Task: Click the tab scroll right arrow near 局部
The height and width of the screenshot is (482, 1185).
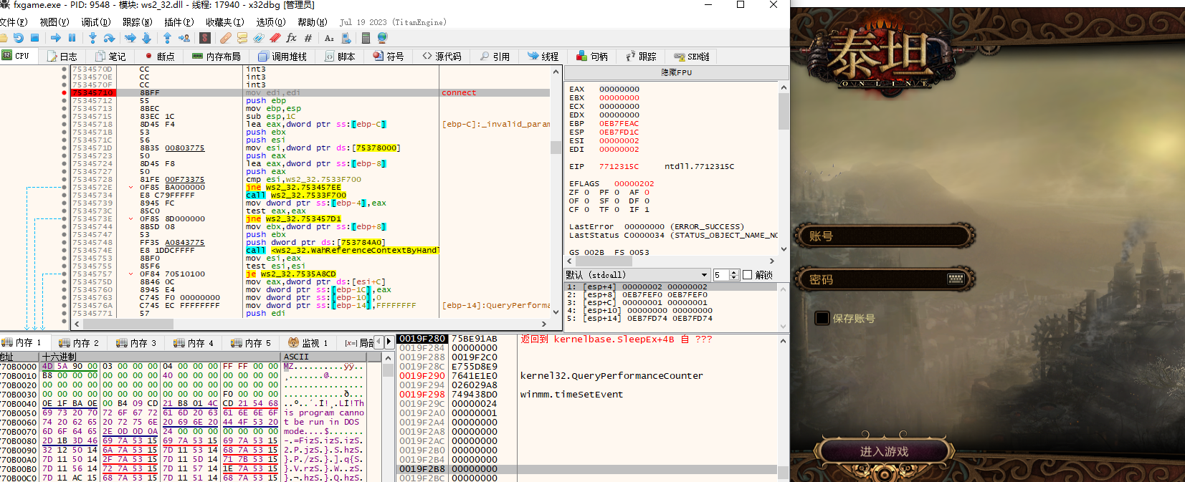Action: click(x=389, y=342)
